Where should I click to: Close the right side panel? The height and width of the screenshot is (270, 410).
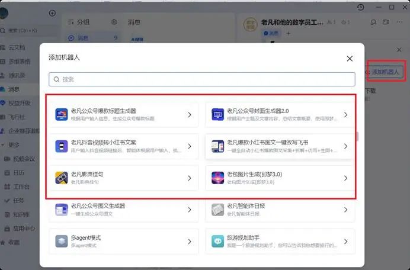399,50
